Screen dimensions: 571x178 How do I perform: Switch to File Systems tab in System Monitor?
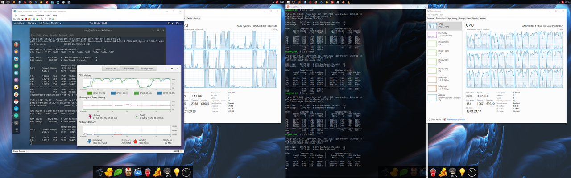[147, 68]
